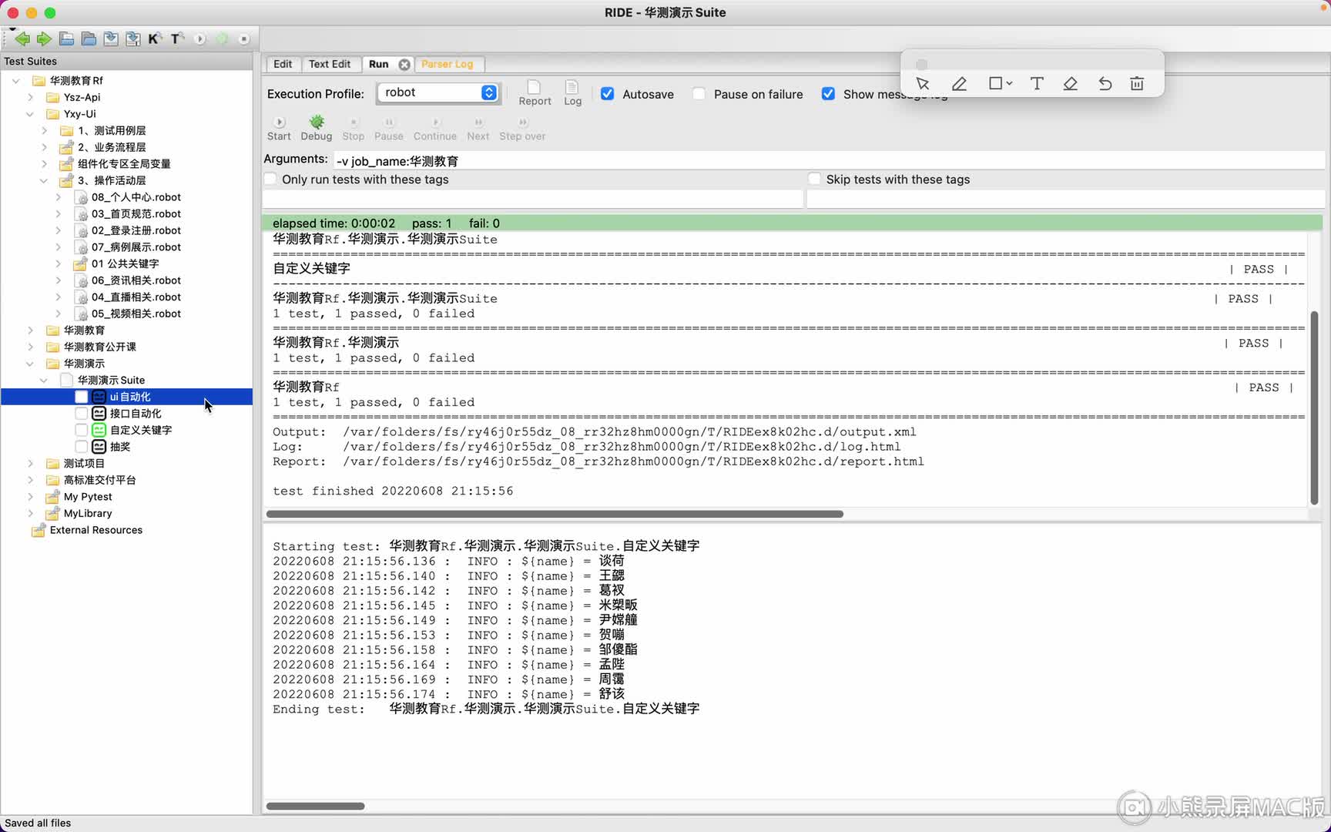Expand the 1、测试用例层 folder
The height and width of the screenshot is (832, 1331).
tap(44, 131)
